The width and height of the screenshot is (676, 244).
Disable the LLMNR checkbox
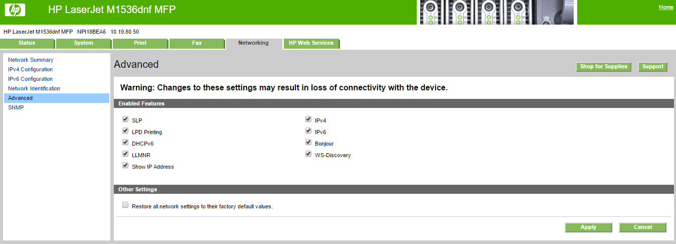[125, 154]
